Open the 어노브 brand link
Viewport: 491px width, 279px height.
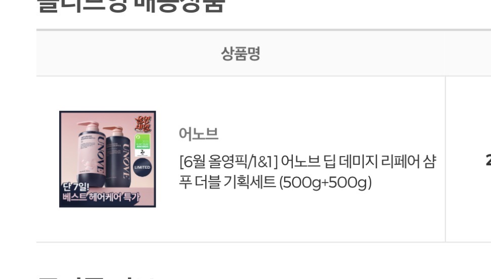198,134
